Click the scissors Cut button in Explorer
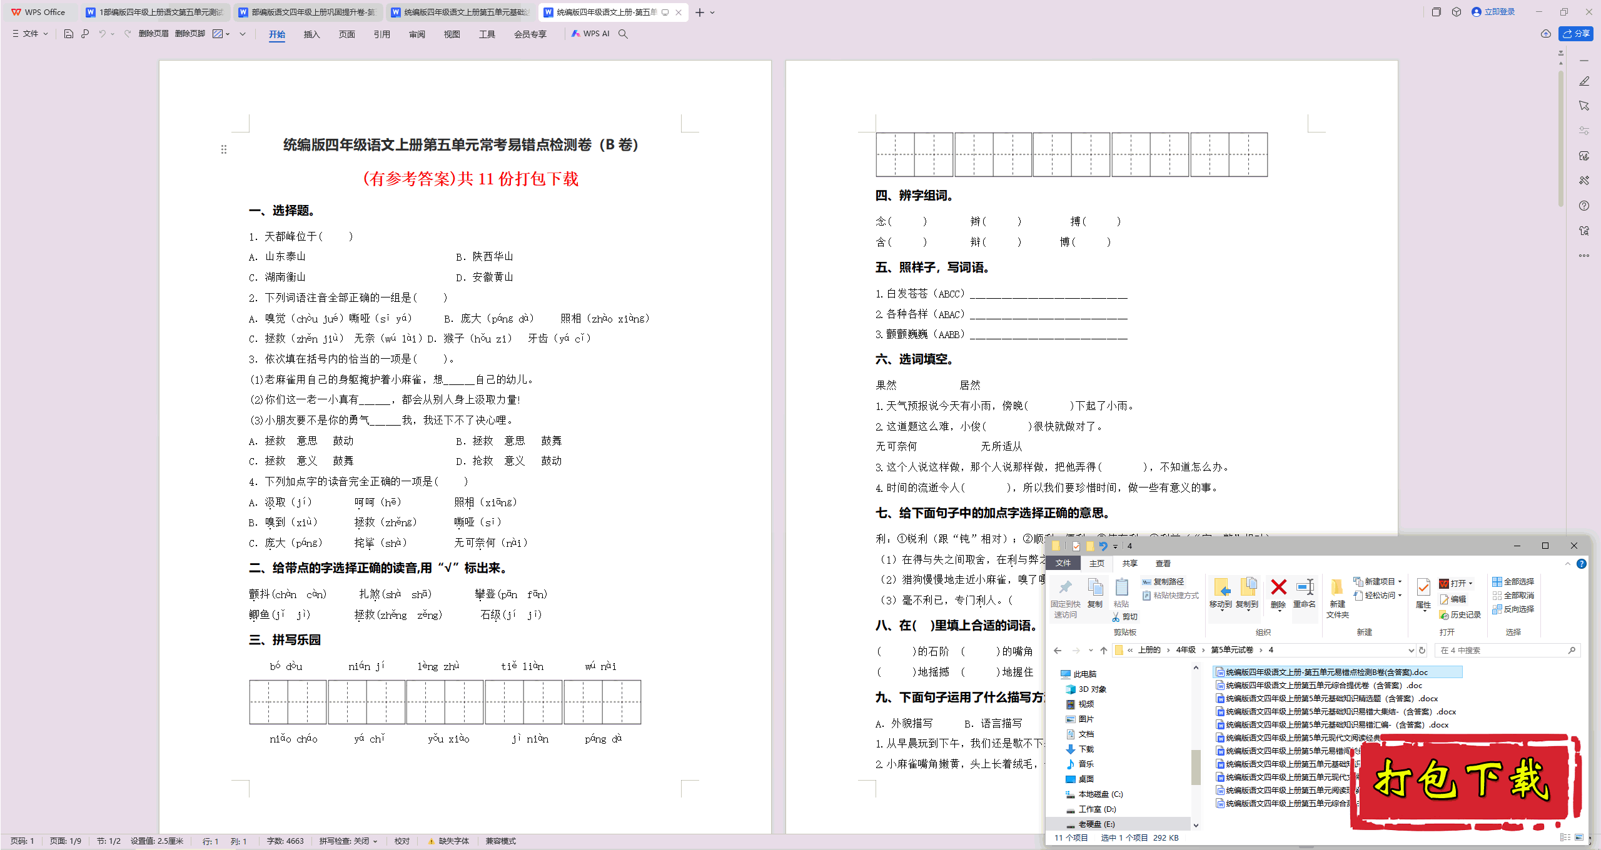Screen dimensions: 1601x850 [1124, 617]
